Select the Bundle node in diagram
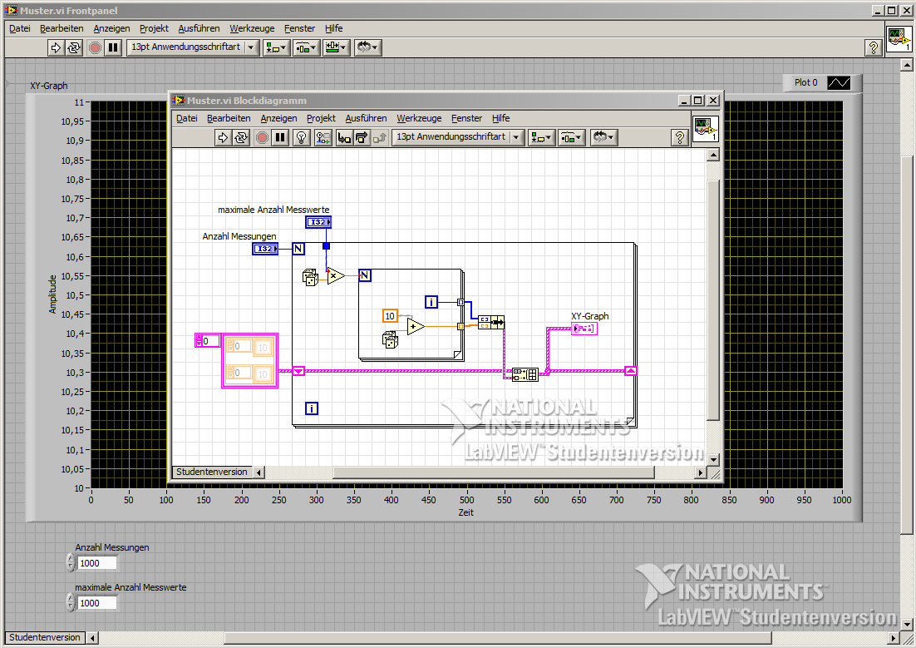 [491, 322]
